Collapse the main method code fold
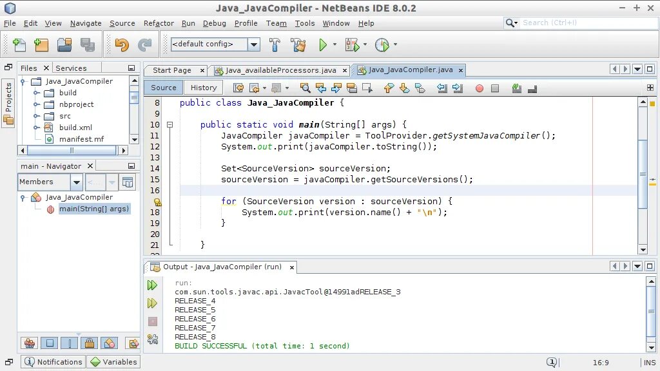Viewport: 660px width, 371px height. tap(170, 124)
